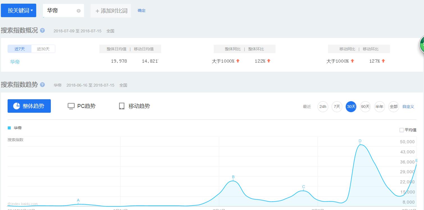The height and width of the screenshot is (210, 424).
Task: Open the 按关键词 keyword mode selector
Action: (x=19, y=10)
